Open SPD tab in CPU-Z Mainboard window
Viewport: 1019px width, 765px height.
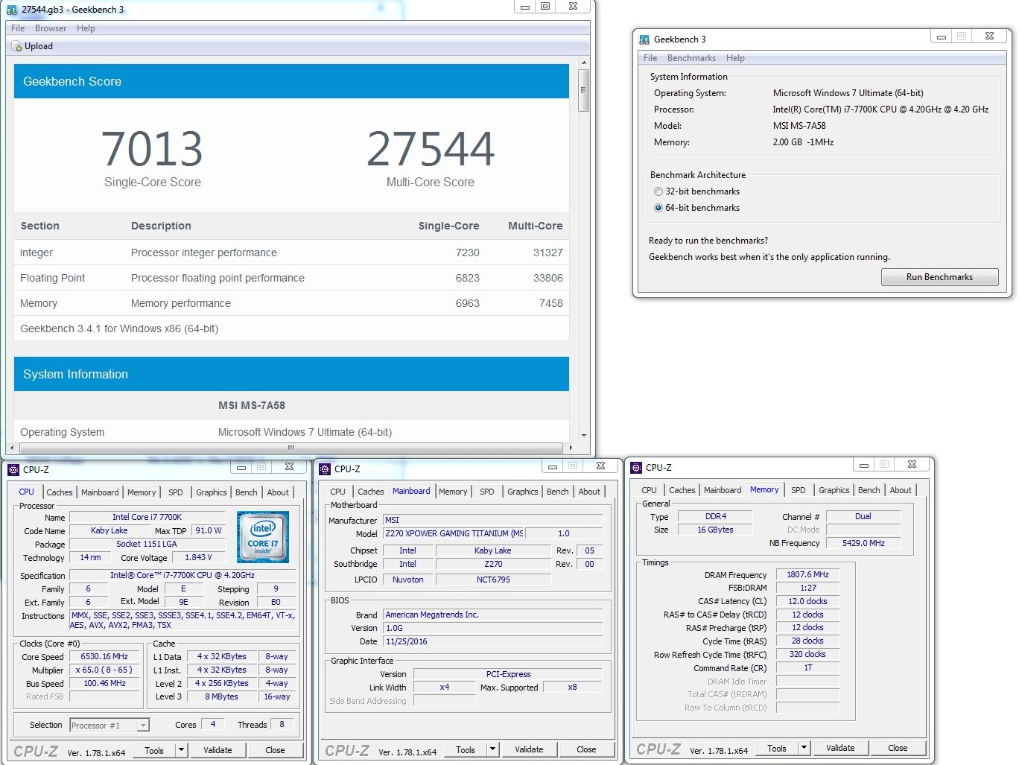coord(487,492)
